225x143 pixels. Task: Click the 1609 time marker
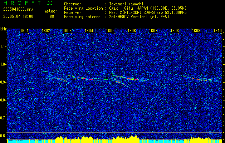pyautogui.click(x=196, y=30)
